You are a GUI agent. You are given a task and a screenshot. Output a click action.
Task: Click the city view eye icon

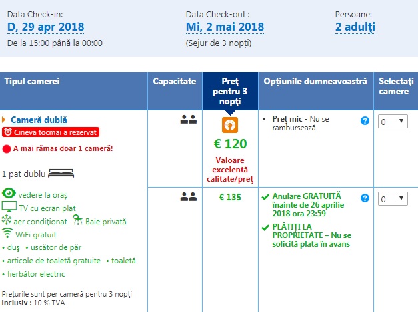[x=9, y=193]
